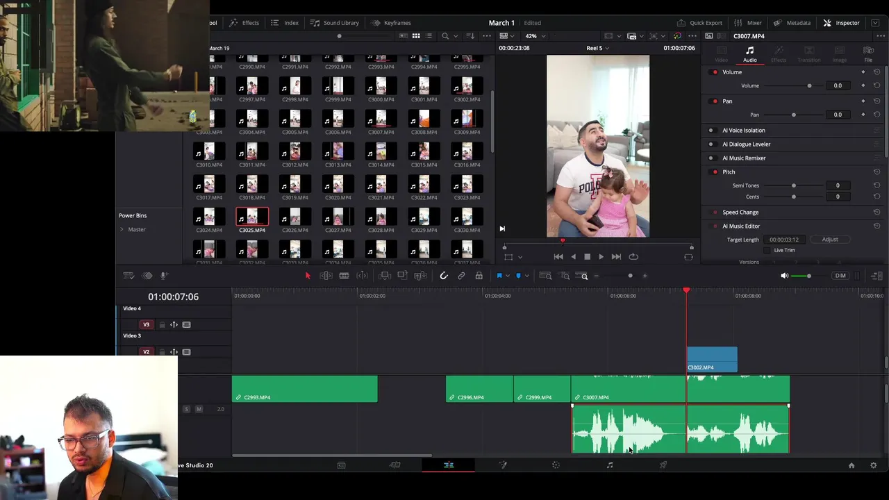The height and width of the screenshot is (500, 889).
Task: Click the V3 track destination button
Action: coord(146,325)
